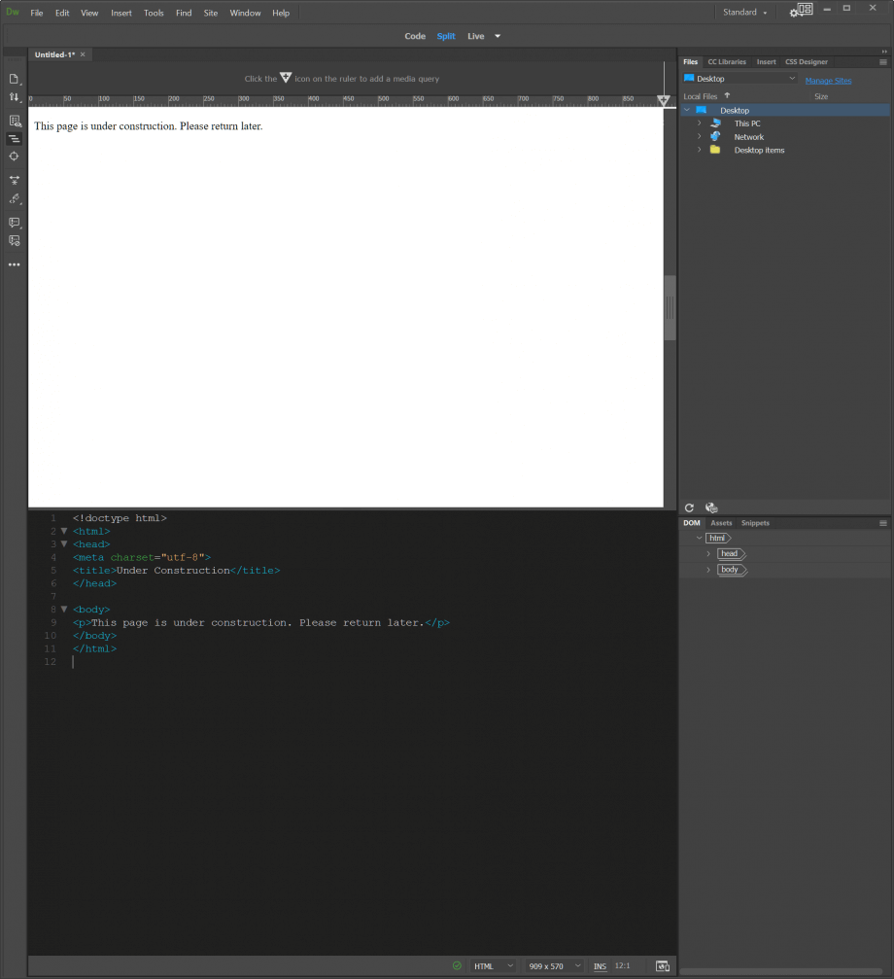Click the Design view vertical scrollbar

pyautogui.click(x=670, y=306)
